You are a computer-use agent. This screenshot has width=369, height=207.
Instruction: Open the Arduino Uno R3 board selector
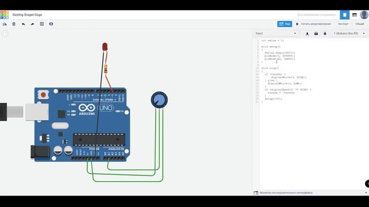pos(349,33)
